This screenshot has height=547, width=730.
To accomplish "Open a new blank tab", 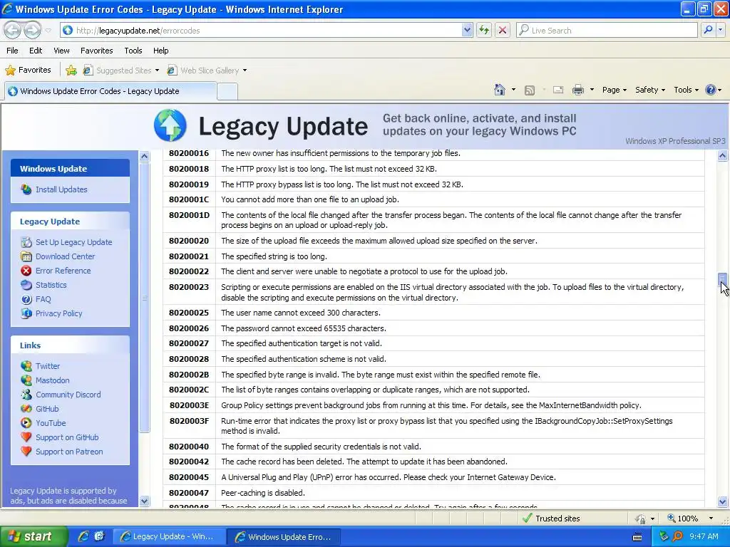I will point(227,91).
